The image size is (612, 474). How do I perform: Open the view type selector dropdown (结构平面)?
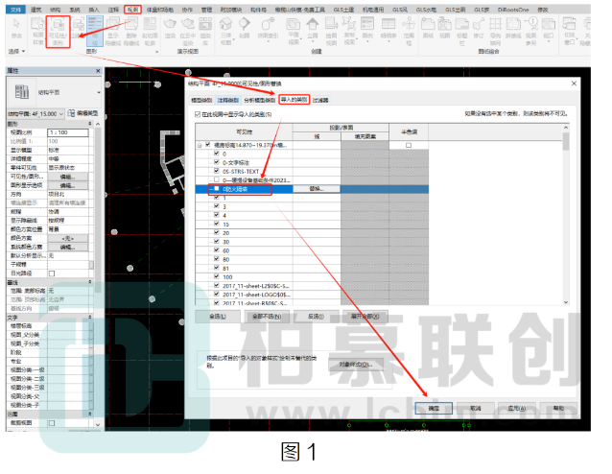pyautogui.click(x=99, y=92)
